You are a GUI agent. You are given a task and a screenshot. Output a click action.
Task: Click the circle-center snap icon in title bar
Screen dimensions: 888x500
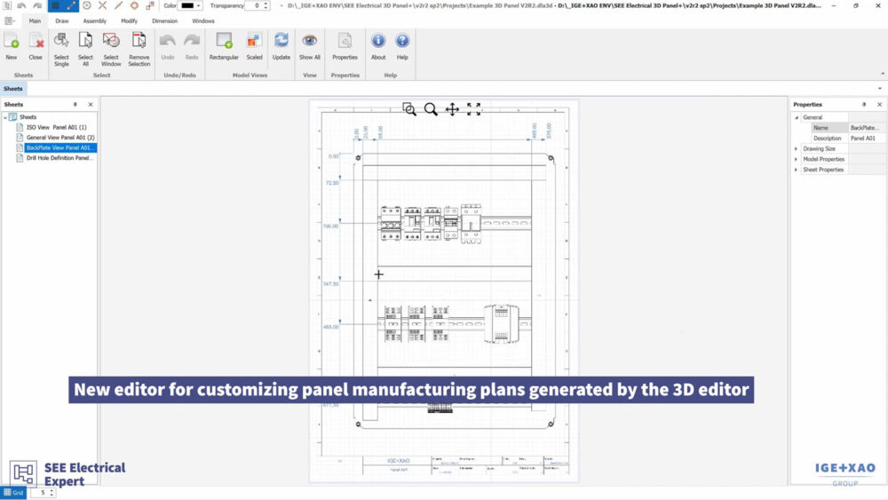point(87,5)
